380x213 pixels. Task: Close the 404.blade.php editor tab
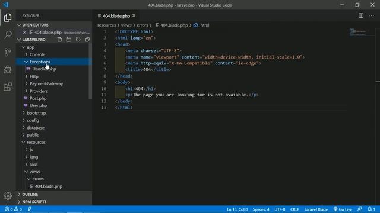(x=134, y=16)
